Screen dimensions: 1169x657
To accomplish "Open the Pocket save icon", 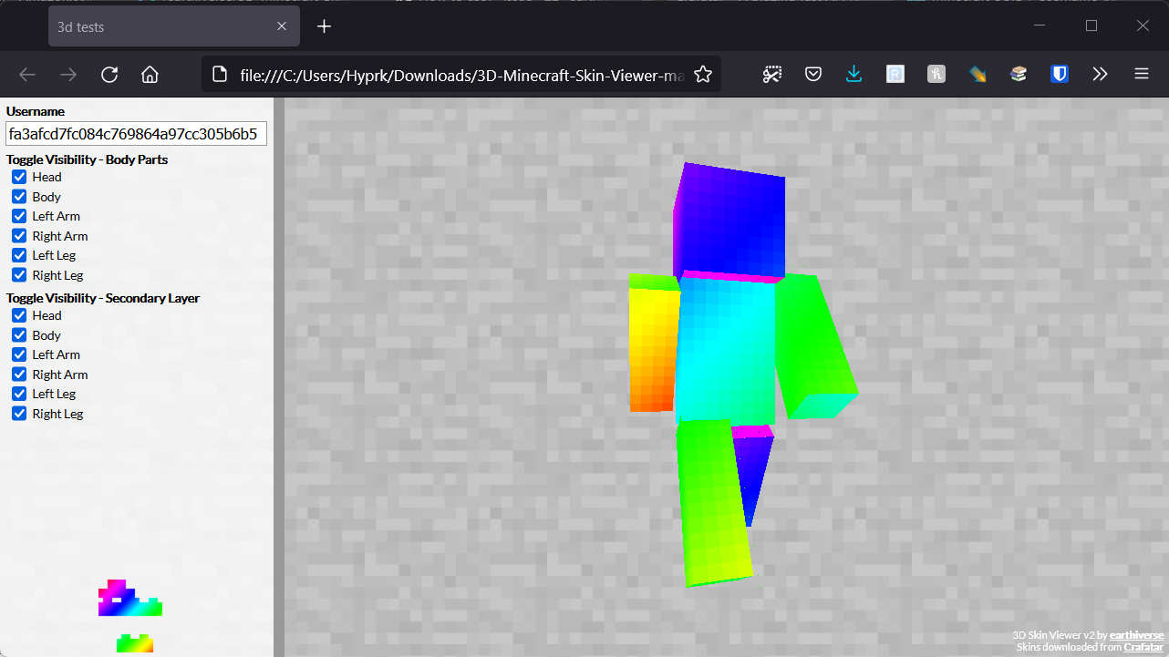I will click(812, 74).
